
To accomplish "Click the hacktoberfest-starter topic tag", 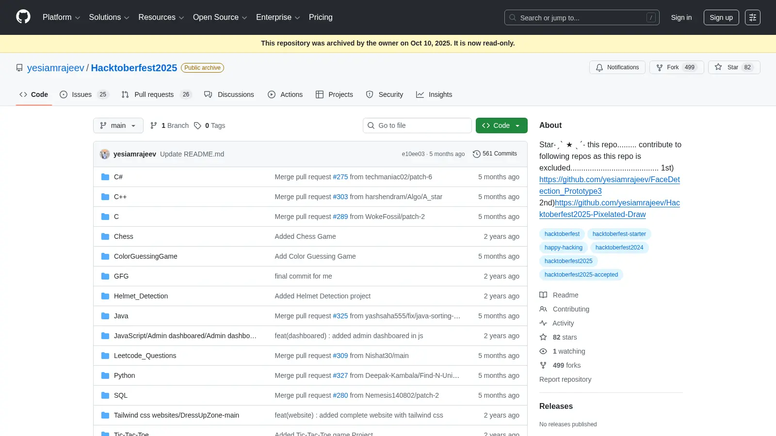I will [619, 234].
